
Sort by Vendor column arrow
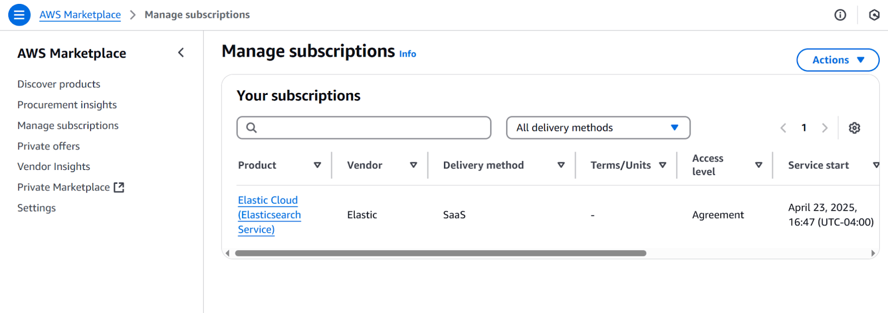pyautogui.click(x=413, y=165)
